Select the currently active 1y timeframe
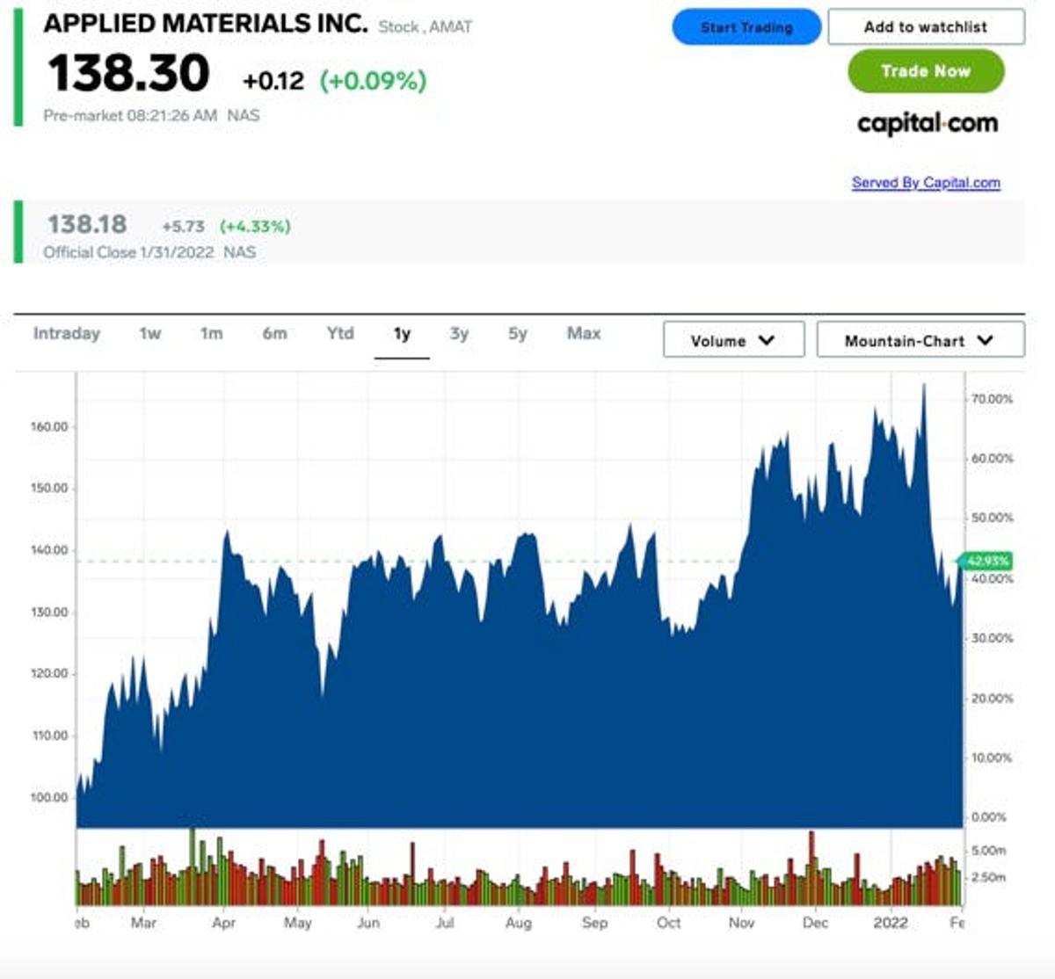The height and width of the screenshot is (979, 1055). (402, 334)
